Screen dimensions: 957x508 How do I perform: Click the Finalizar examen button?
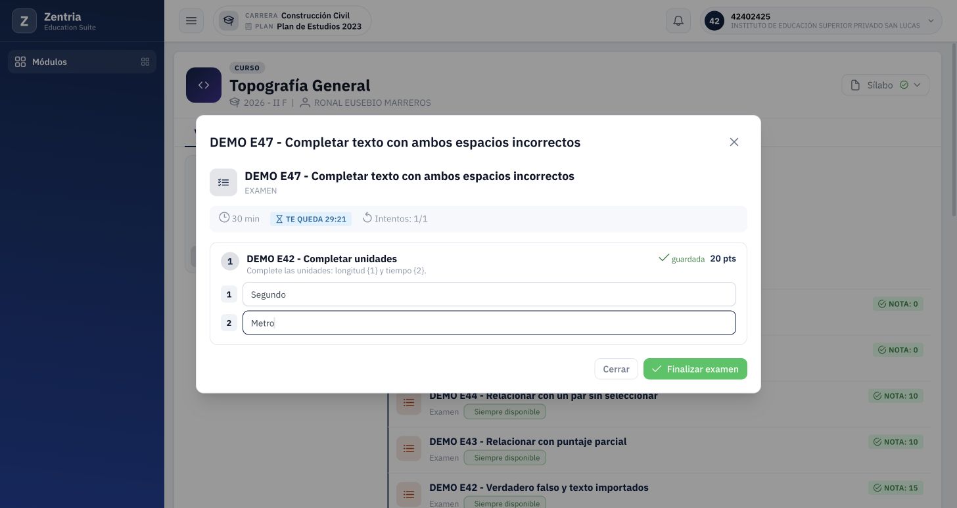(695, 369)
